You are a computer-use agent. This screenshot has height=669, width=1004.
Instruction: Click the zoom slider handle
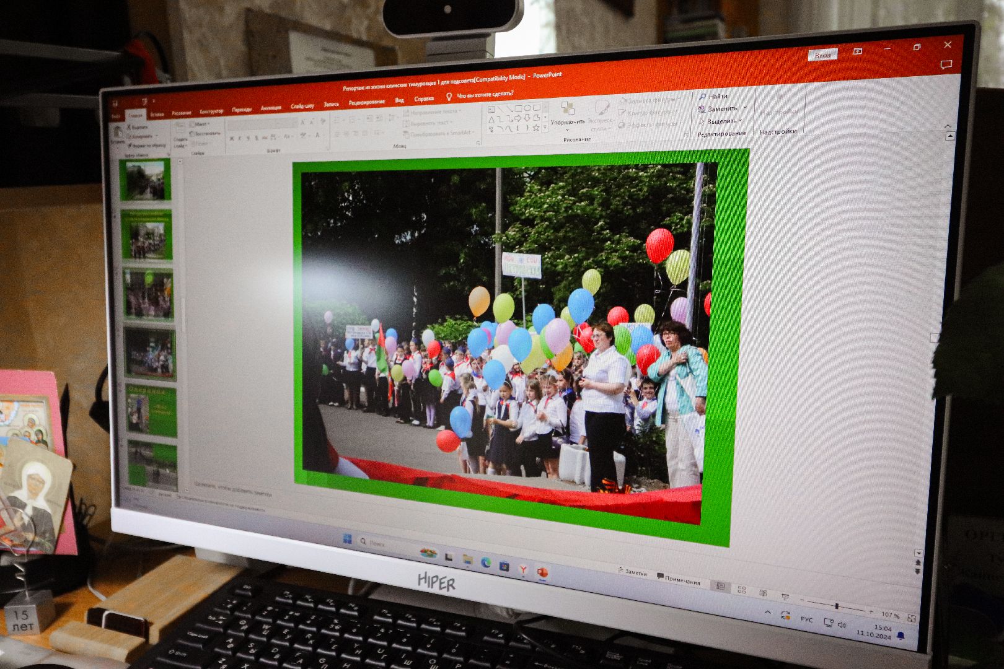pyautogui.click(x=837, y=606)
